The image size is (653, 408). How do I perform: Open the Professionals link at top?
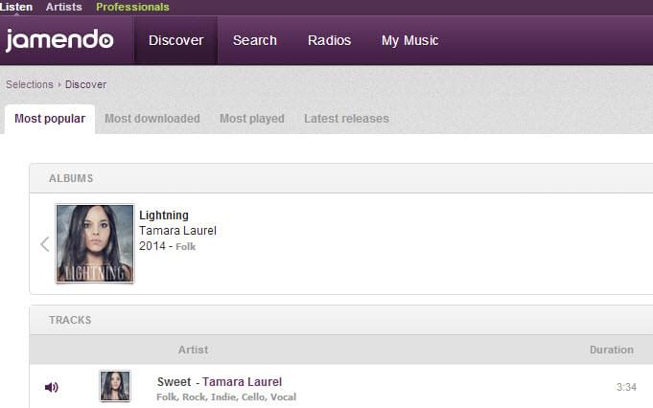132,7
